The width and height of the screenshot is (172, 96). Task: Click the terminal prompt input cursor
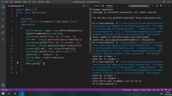click(x=116, y=84)
